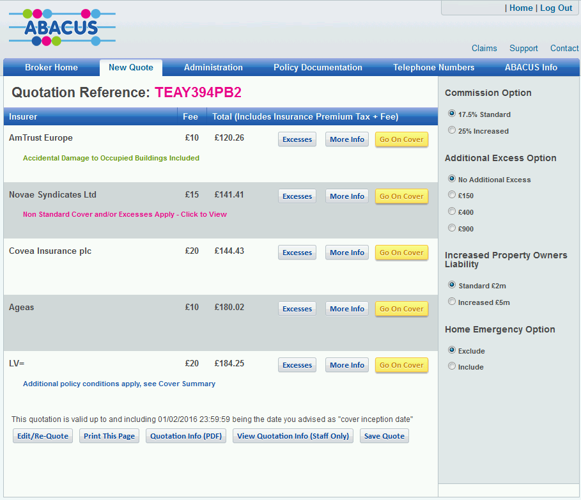Click quotation reference TEAY394PB2
Screen dimensions: 581x500
pos(198,92)
